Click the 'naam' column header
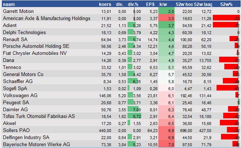 pos(9,4)
